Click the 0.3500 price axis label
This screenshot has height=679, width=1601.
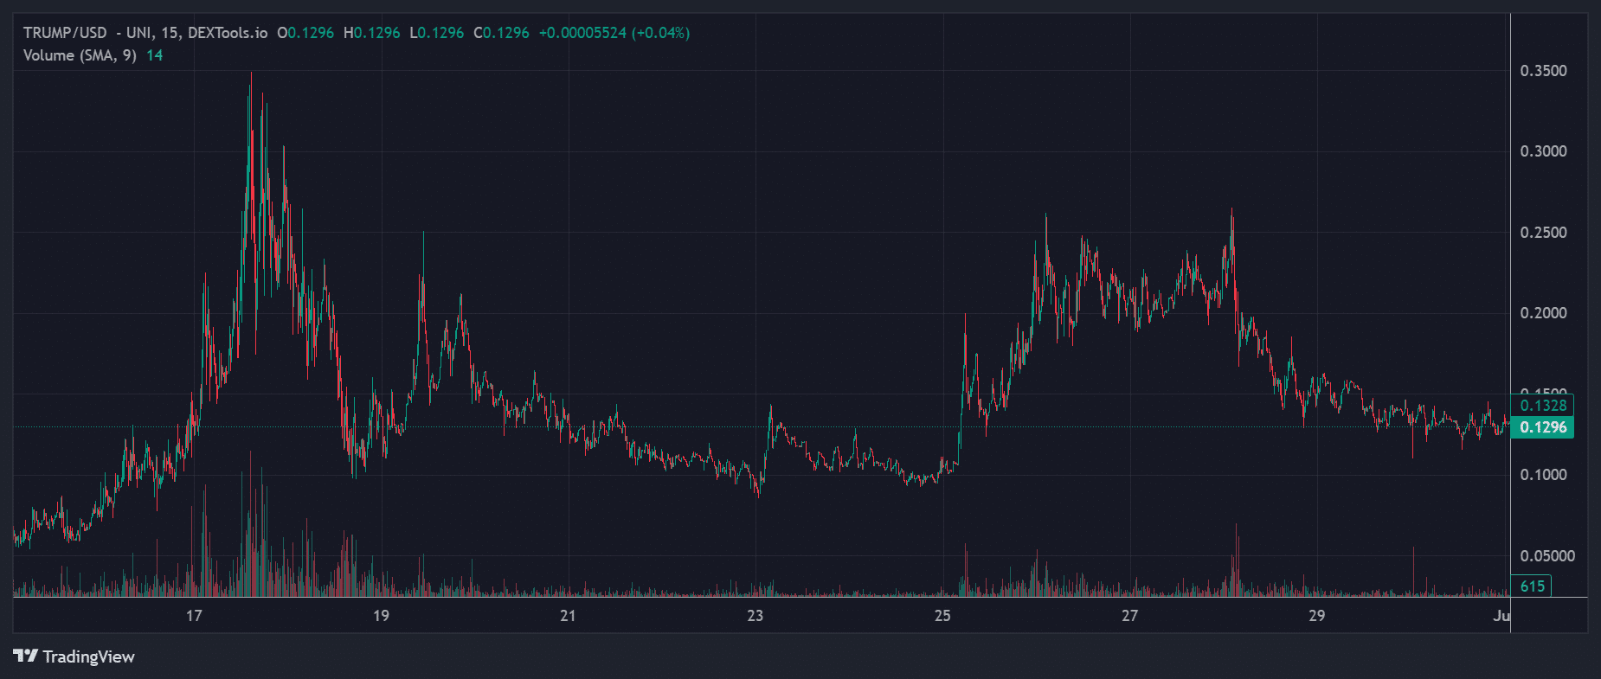tap(1544, 71)
